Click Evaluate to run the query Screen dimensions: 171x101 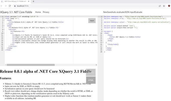pos(138,12)
